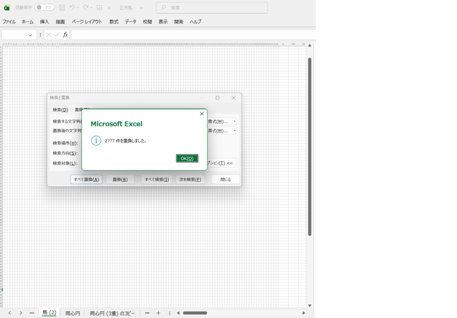This screenshot has height=318, width=457.
Task: Click the search box in title bar
Action: click(x=212, y=8)
